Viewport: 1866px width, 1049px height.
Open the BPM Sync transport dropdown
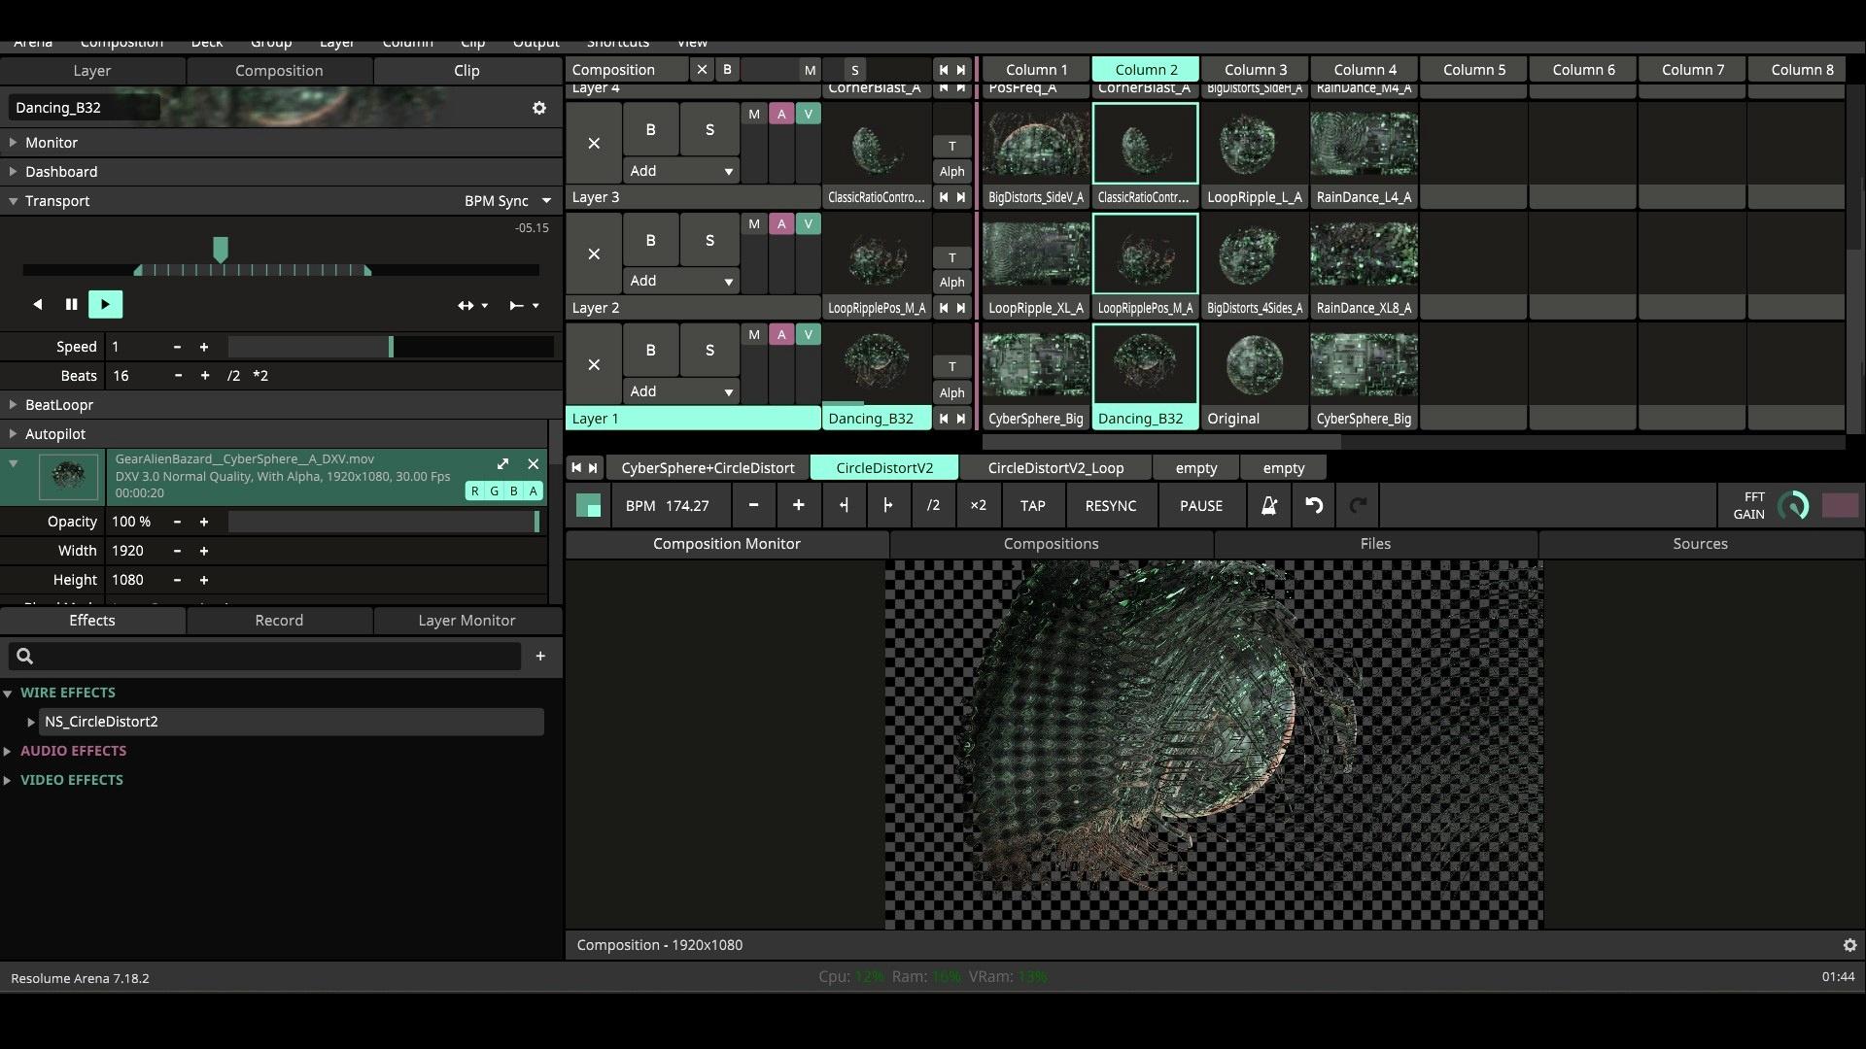(x=507, y=201)
